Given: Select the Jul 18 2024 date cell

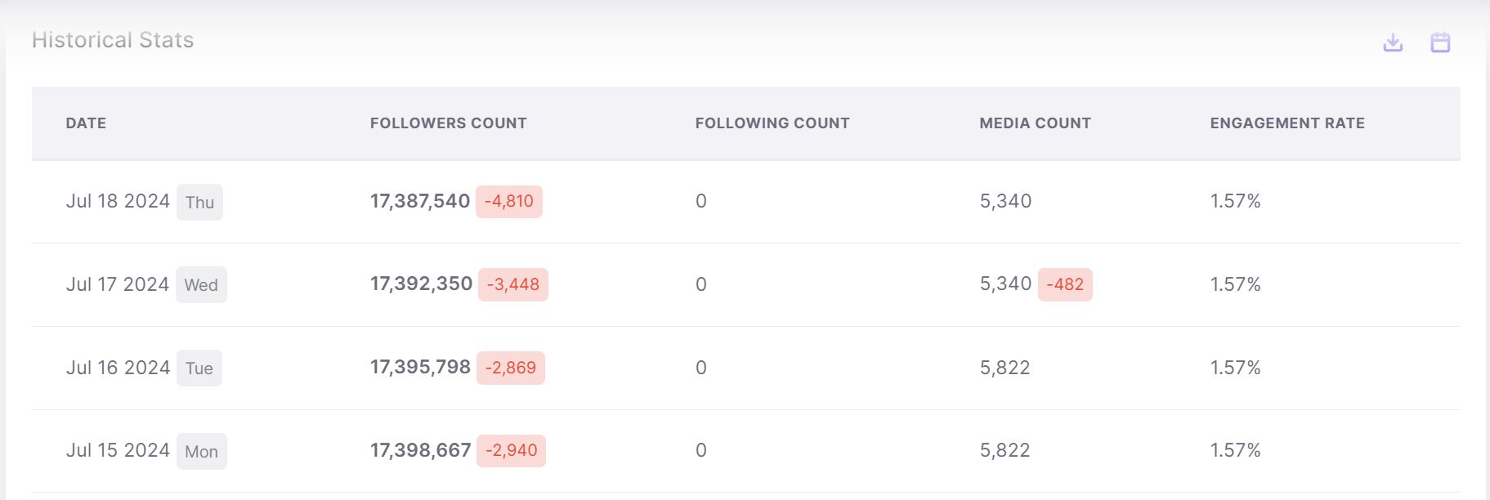Looking at the screenshot, I should click(118, 202).
